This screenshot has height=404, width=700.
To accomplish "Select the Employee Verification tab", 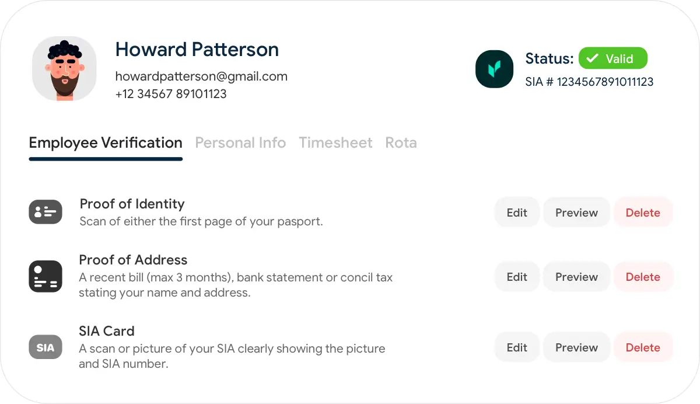I will coord(106,143).
